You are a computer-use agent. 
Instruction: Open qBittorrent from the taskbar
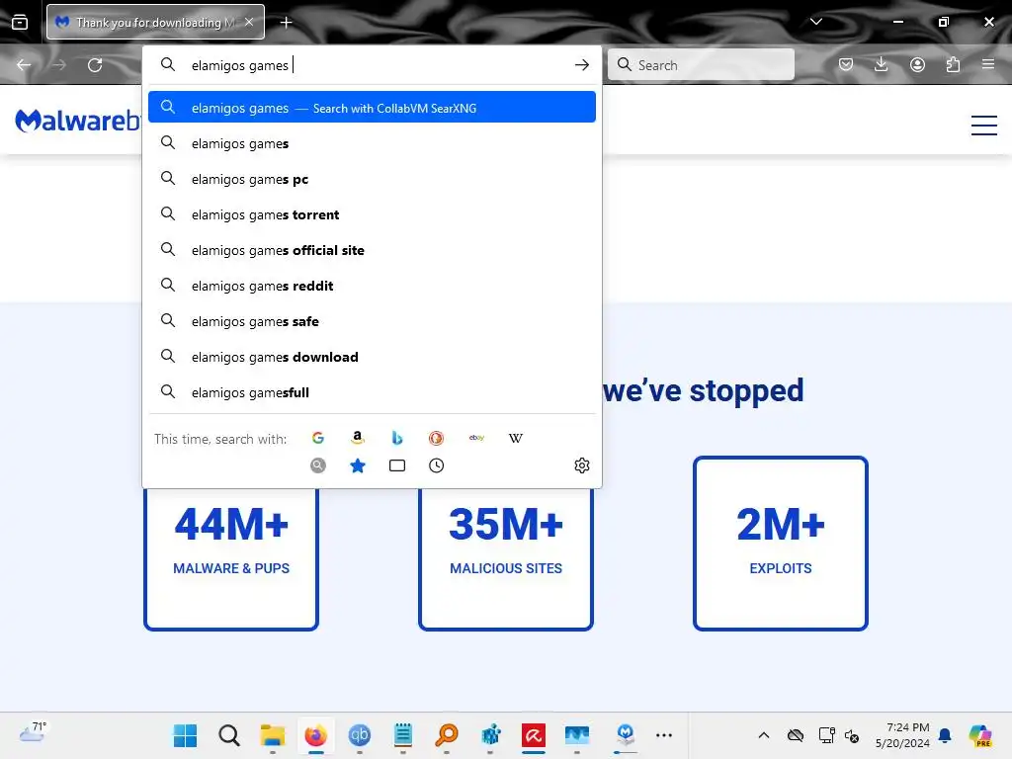coord(360,735)
